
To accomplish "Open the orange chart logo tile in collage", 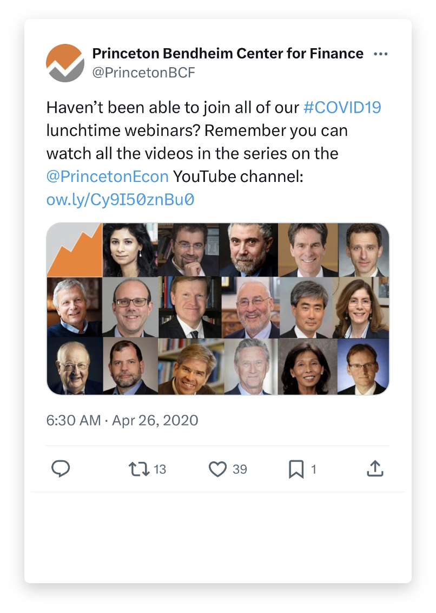I will pos(75,250).
